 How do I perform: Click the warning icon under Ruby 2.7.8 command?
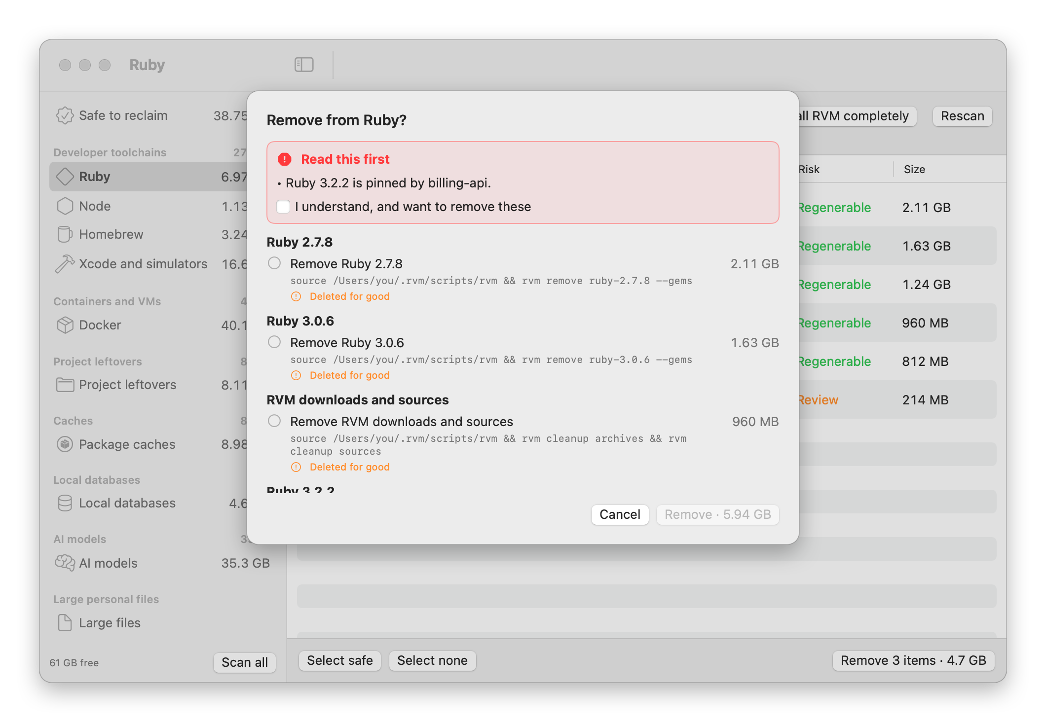pos(296,296)
